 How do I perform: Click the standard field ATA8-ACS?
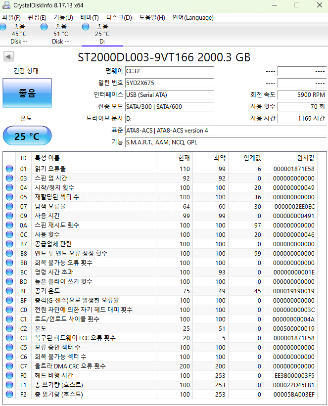(x=226, y=131)
